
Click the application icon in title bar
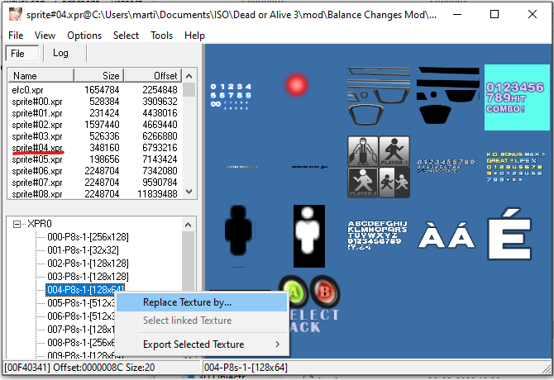click(x=12, y=14)
